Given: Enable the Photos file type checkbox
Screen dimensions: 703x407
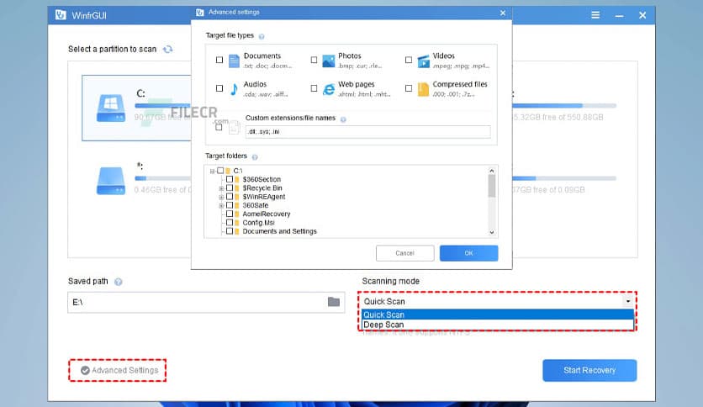Looking at the screenshot, I should click(x=314, y=60).
